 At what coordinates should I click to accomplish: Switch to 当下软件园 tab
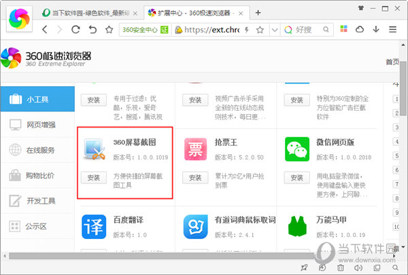[x=89, y=13]
